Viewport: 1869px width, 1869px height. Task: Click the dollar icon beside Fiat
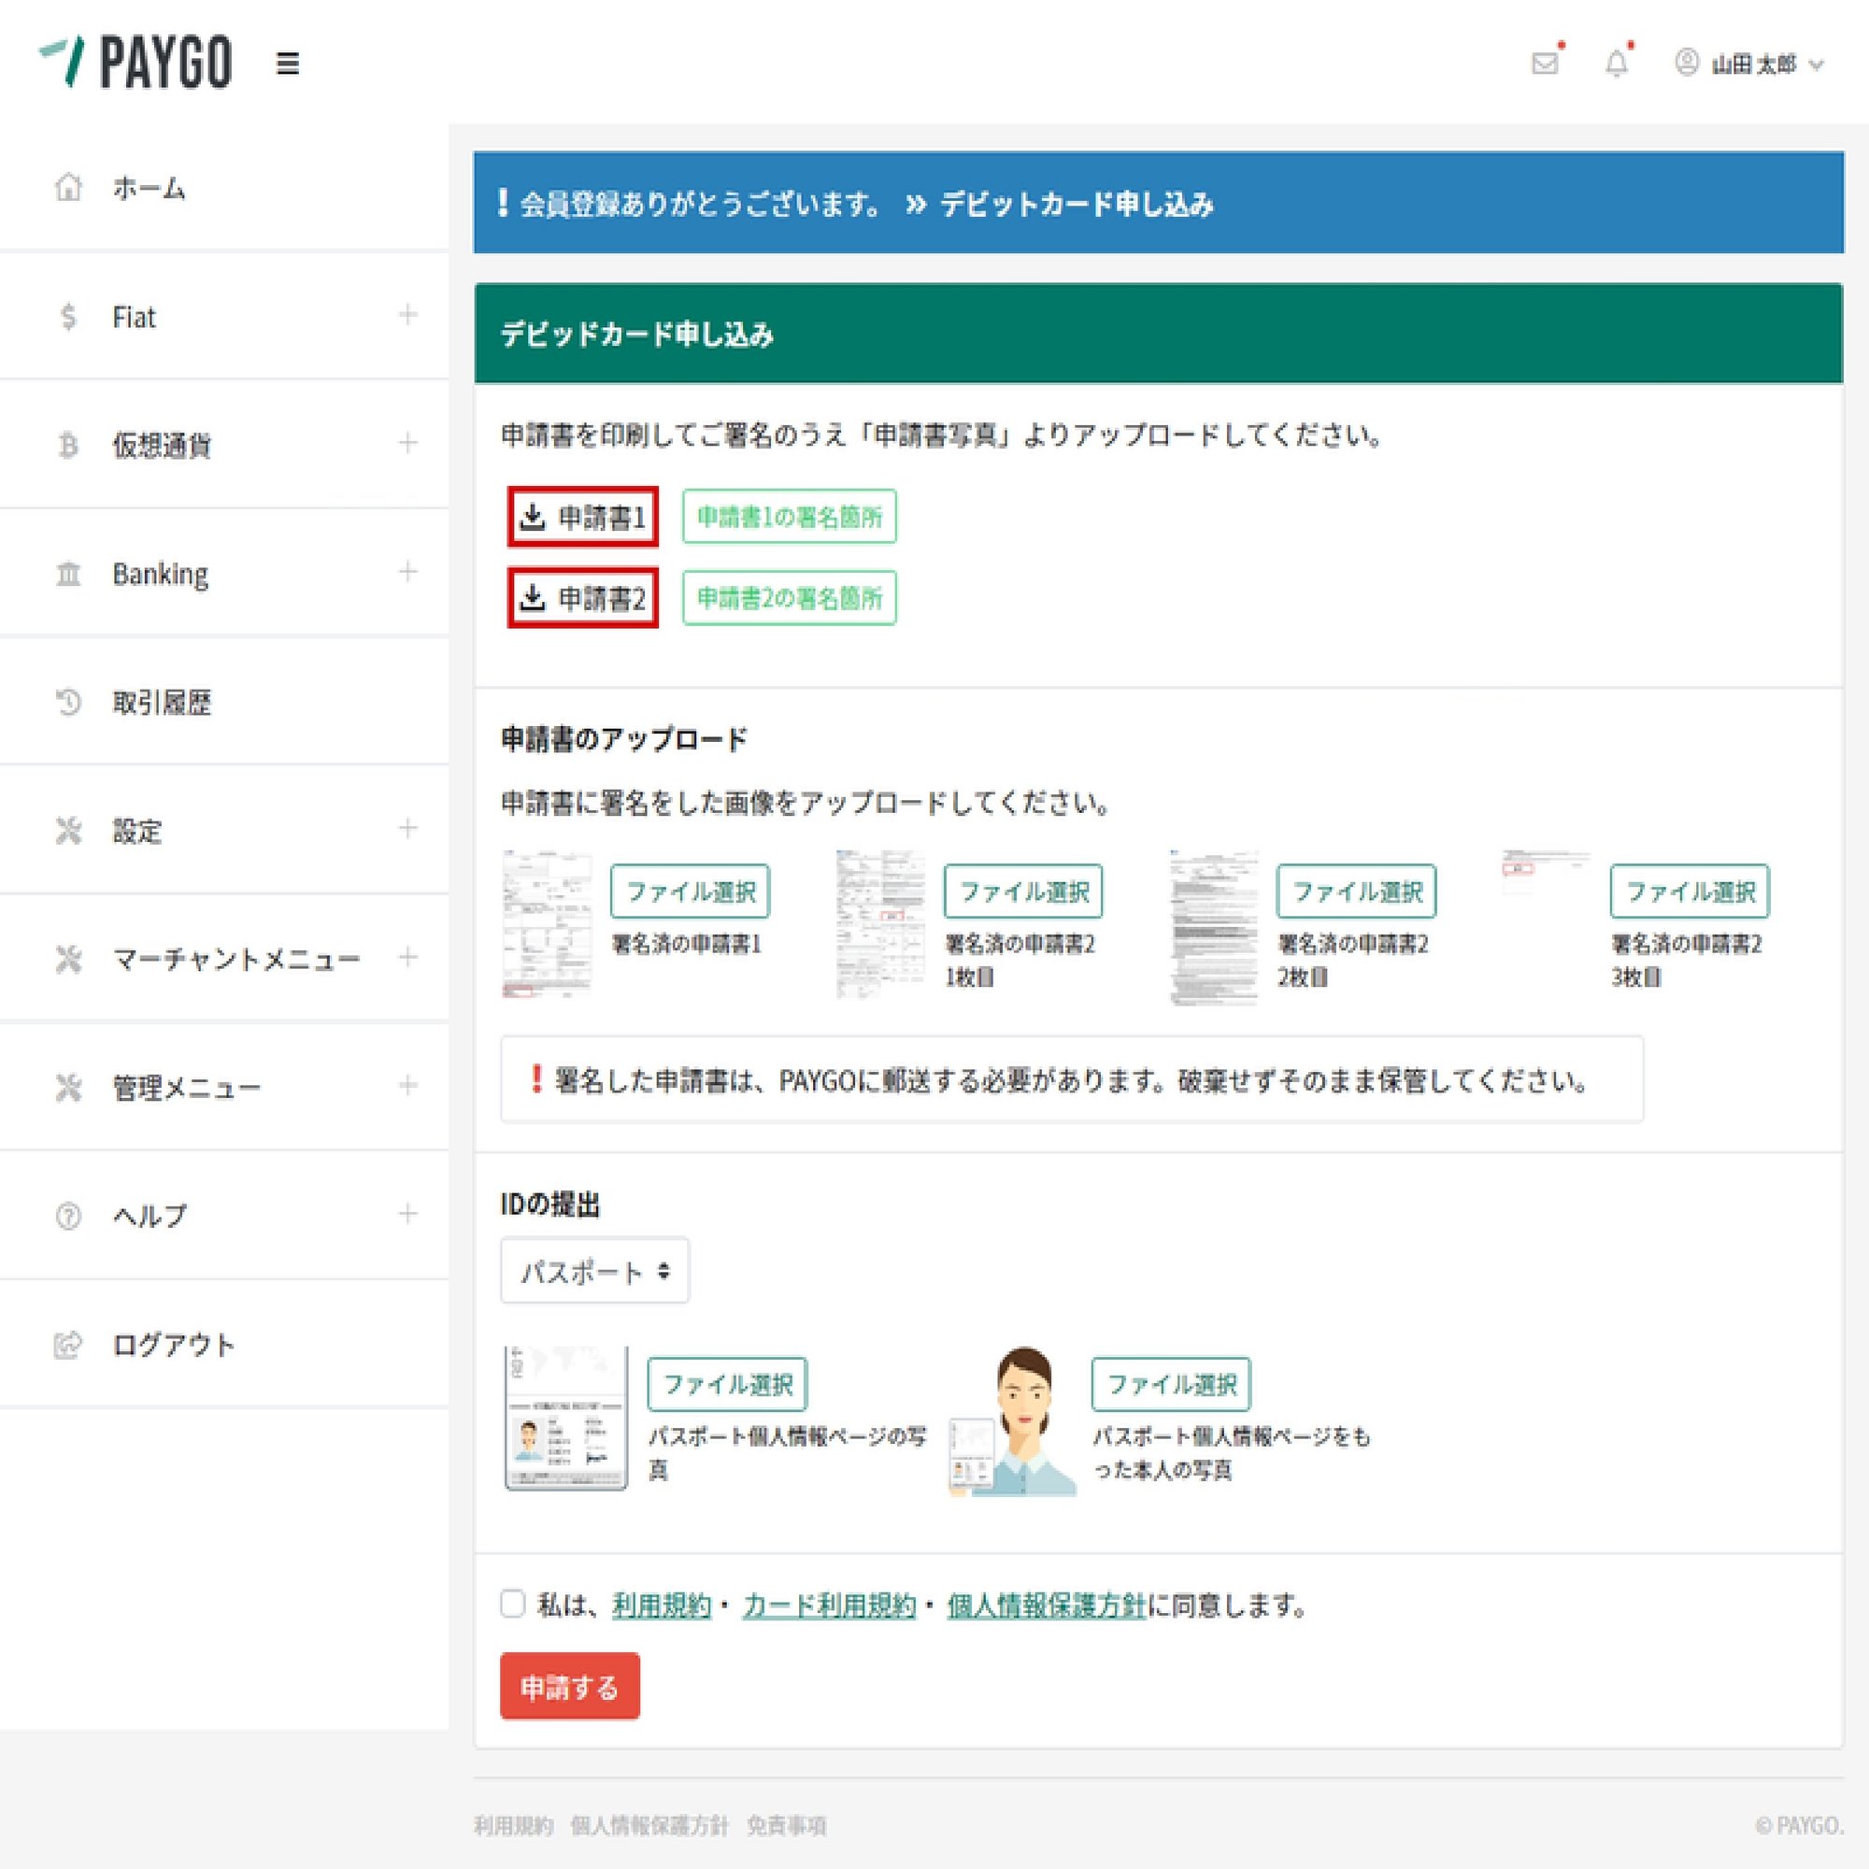click(x=67, y=315)
